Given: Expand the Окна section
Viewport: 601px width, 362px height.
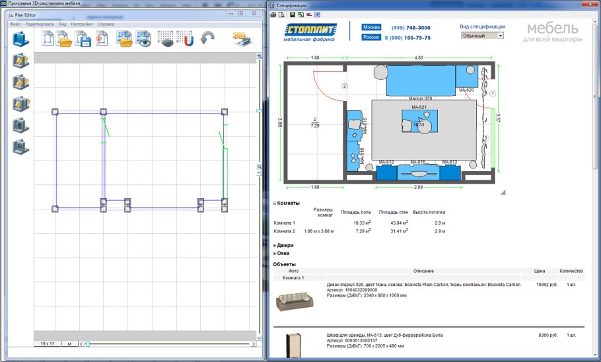Looking at the screenshot, I should tap(275, 253).
